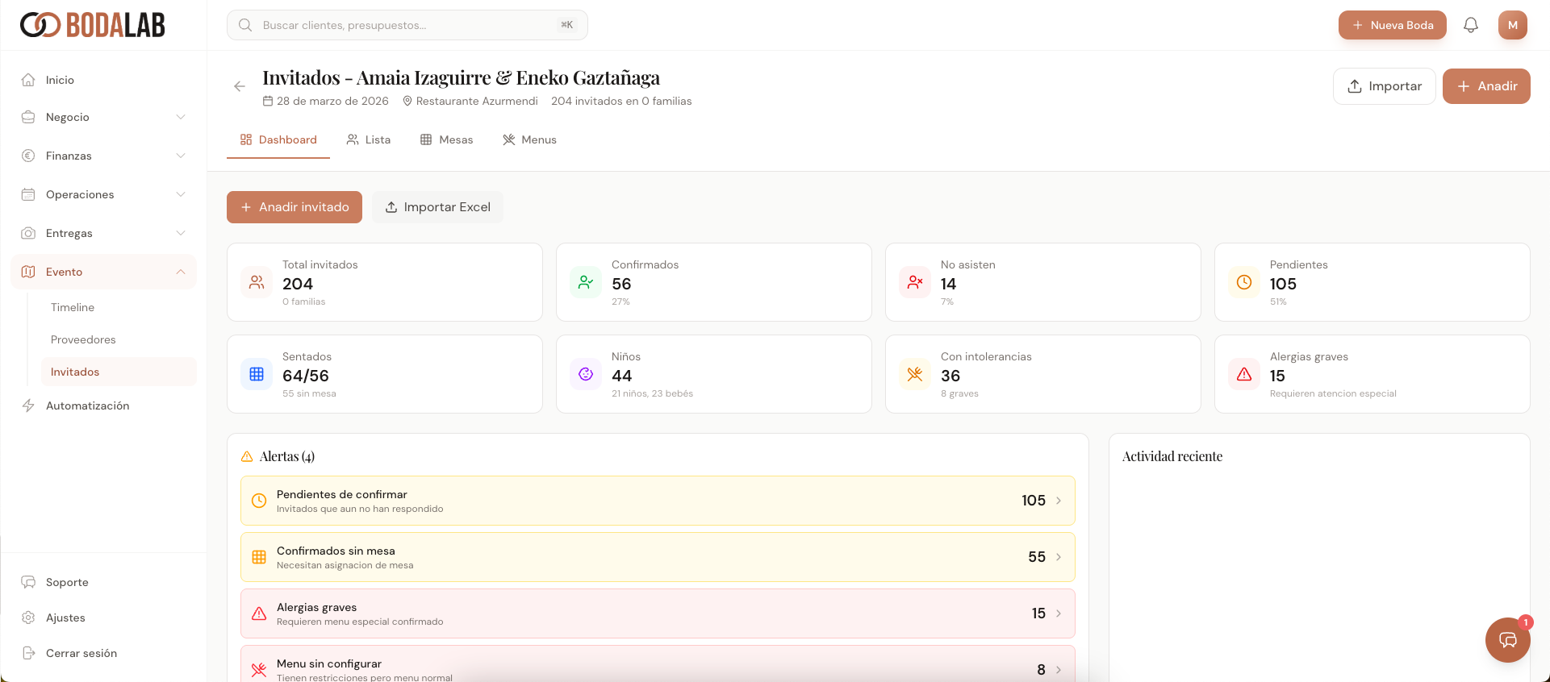
Task: Click the notifications bell icon
Action: [1470, 25]
